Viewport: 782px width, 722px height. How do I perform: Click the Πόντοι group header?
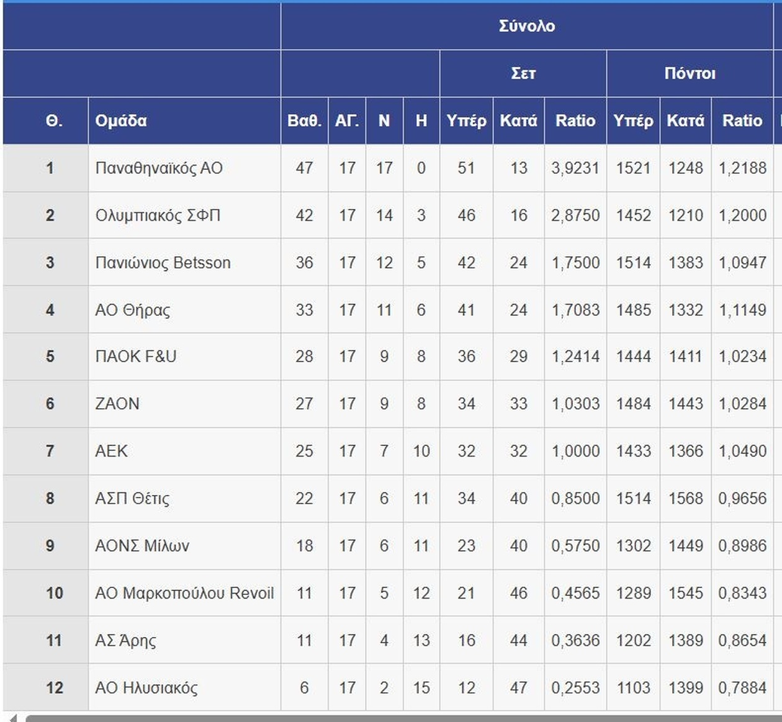click(x=690, y=73)
